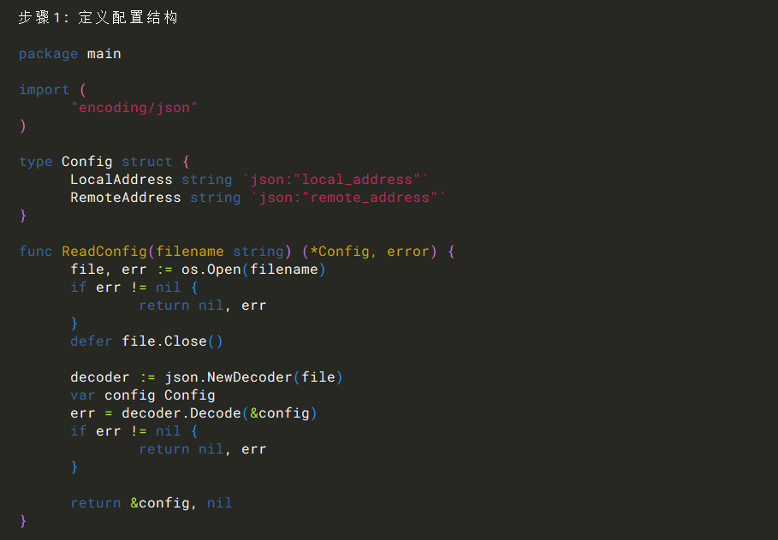Click the json "local_address" struct tag

point(335,180)
